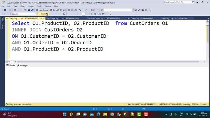The width and height of the screenshot is (210, 118).
Task: Click the Undo arrow icon
Action: (80, 10)
